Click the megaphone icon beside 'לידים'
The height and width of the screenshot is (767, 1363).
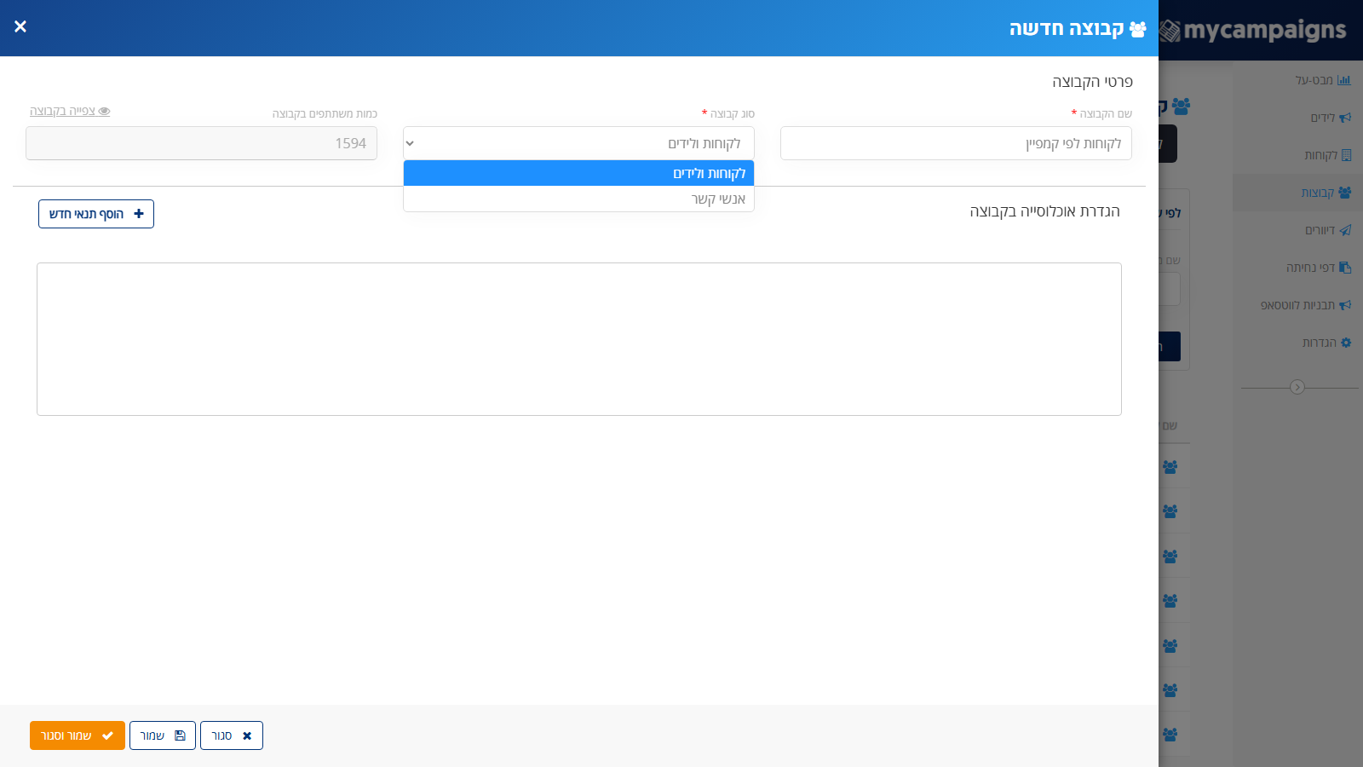[x=1345, y=118]
